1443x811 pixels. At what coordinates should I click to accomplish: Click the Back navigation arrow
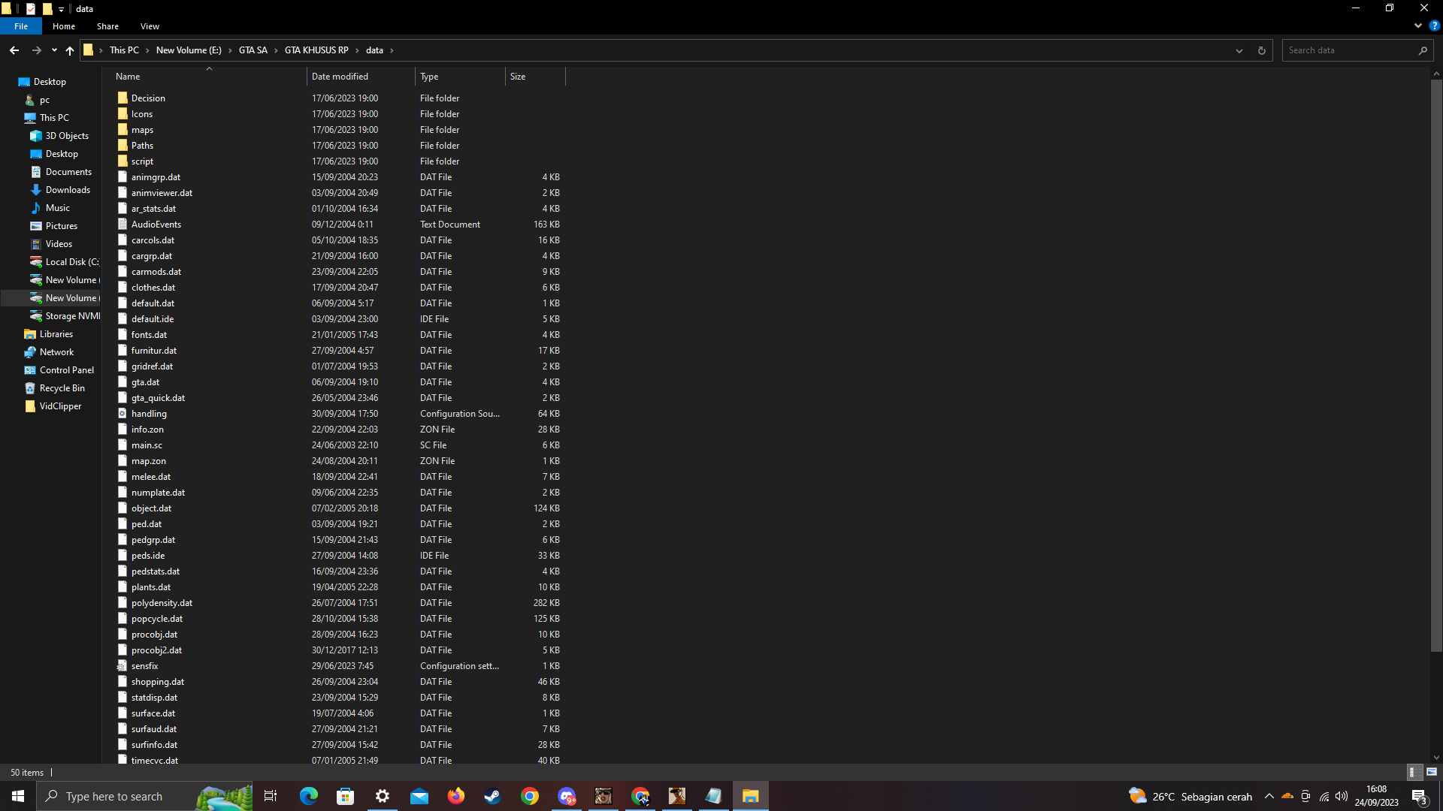(x=14, y=50)
